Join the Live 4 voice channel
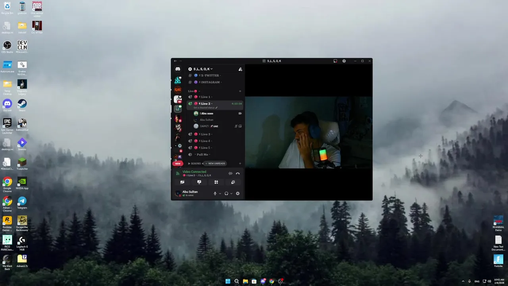 (x=215, y=141)
